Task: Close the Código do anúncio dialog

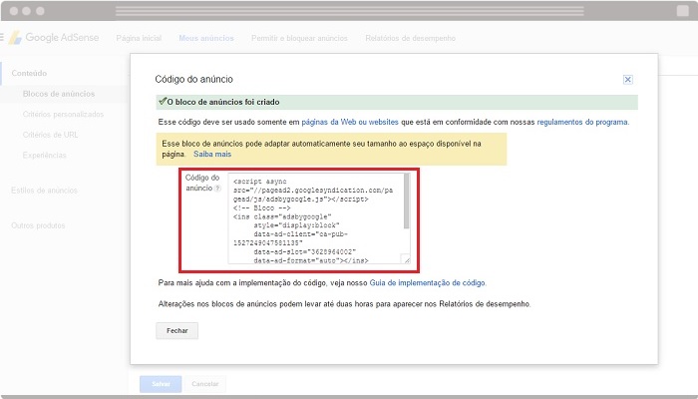Action: click(x=627, y=79)
